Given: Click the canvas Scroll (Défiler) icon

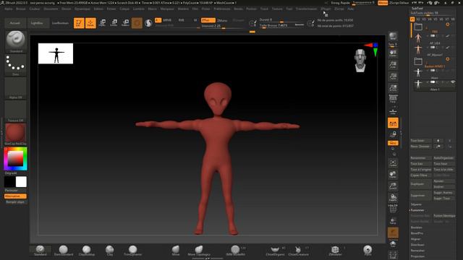Looking at the screenshot, I should tap(393, 53).
